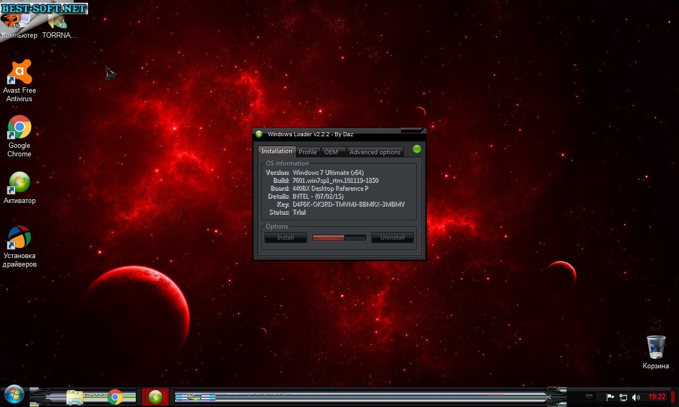Launch Avast Free Antivirus from the desktop
Image resolution: width=679 pixels, height=407 pixels.
[x=20, y=81]
